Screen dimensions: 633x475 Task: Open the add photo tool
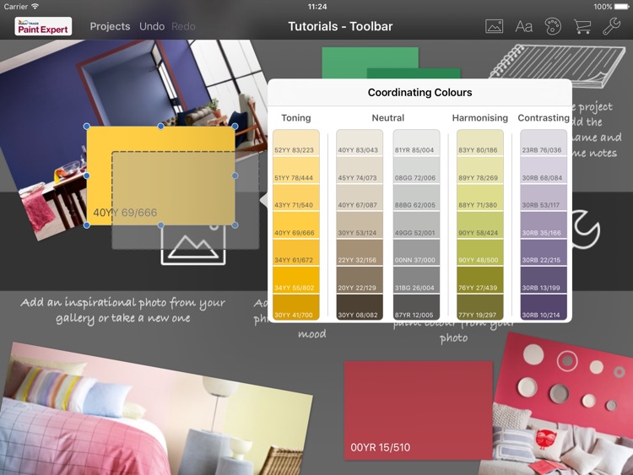click(x=494, y=26)
